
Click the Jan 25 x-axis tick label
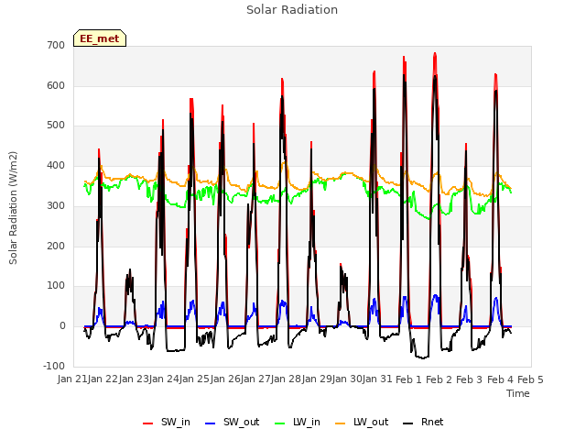point(194,379)
